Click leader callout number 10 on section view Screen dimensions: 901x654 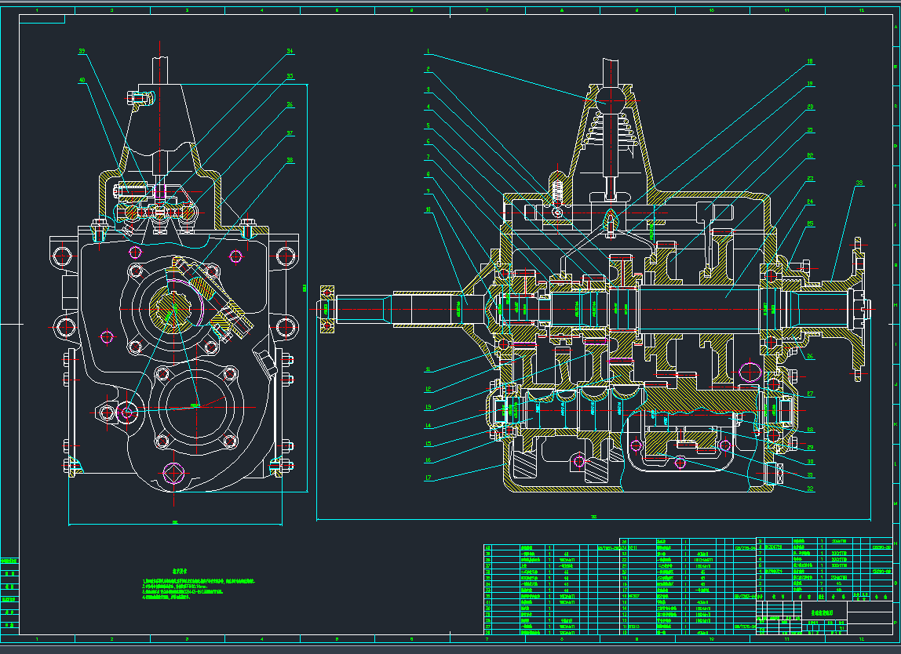[x=428, y=209]
